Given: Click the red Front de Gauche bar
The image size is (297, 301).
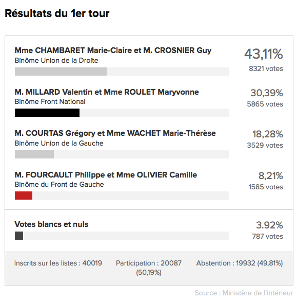Looking at the screenshot, I should 24,196.
